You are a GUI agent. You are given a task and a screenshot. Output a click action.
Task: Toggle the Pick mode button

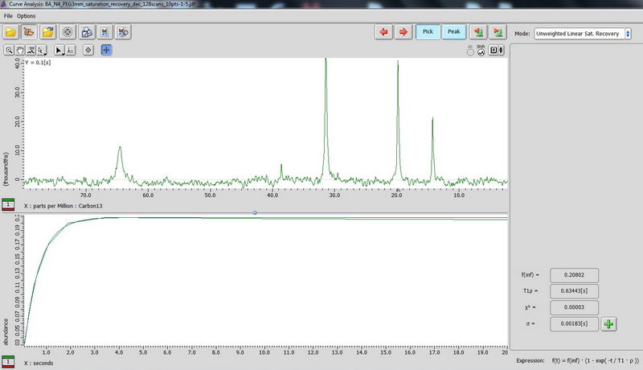tap(428, 32)
